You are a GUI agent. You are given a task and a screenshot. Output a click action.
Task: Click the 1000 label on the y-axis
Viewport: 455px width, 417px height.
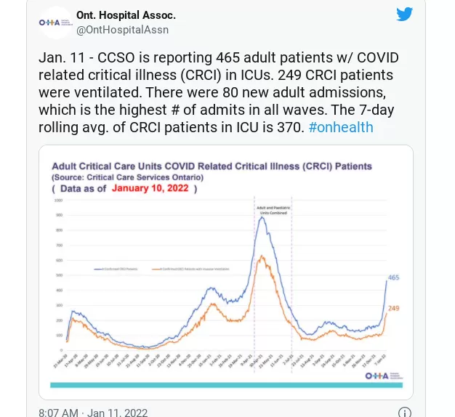point(58,201)
